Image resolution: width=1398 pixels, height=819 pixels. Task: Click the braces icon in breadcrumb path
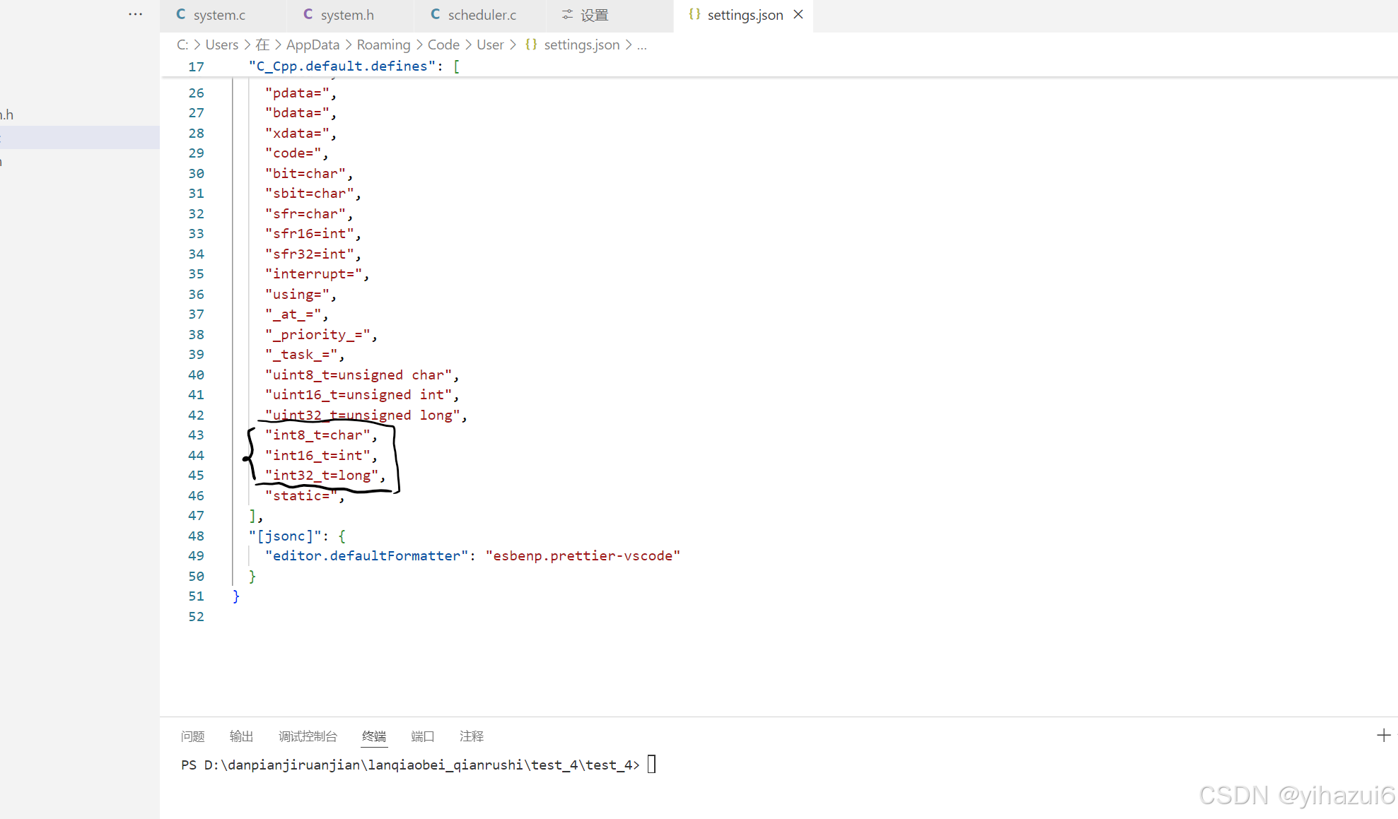point(531,45)
